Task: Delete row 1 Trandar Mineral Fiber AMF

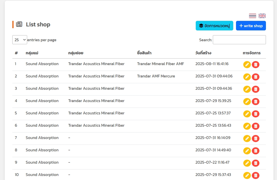Action: [255, 65]
